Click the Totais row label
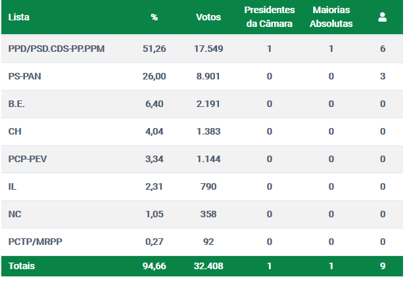Image resolution: width=405 pixels, height=281 pixels. pyautogui.click(x=22, y=266)
